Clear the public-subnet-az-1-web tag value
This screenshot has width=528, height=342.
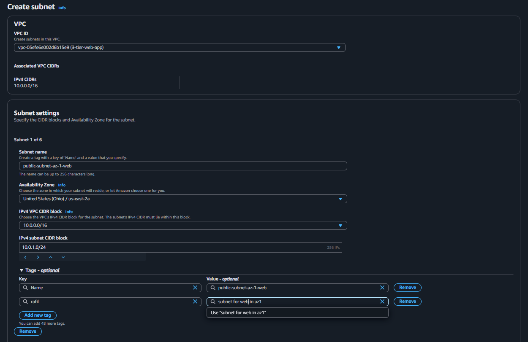pos(382,288)
